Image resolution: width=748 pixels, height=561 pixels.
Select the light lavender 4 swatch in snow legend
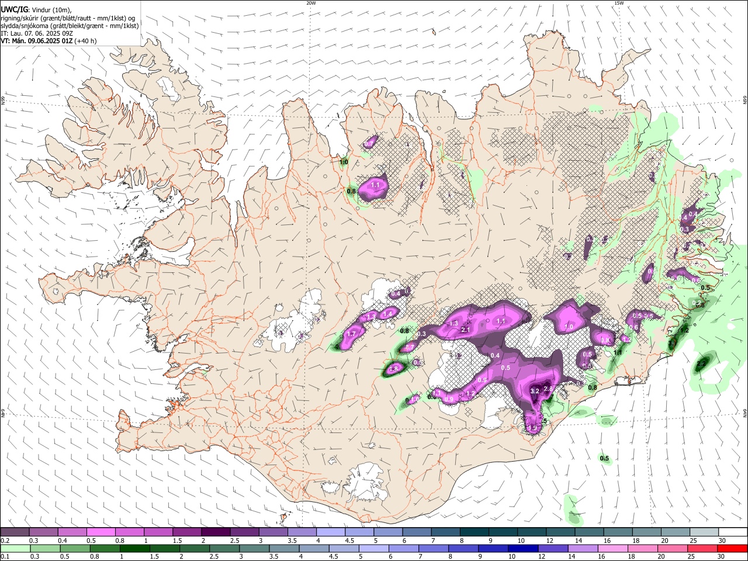coord(331,532)
